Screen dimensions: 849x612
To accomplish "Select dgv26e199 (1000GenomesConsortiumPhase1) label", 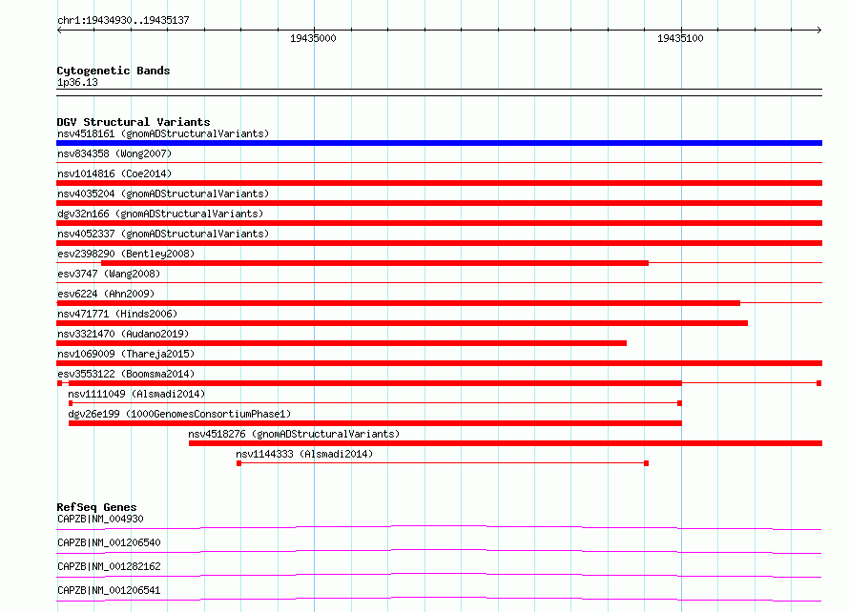I will [x=179, y=414].
